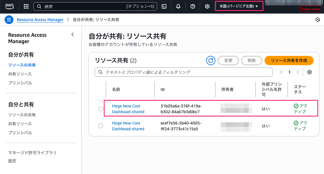Screen dimensions: 324x174
Task: Open 設定 in the sidebar
Action: [x=12, y=161]
